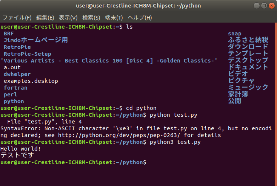Open the 編集(E) menu
This screenshot has width=277, height=186.
pyautogui.click(x=45, y=18)
